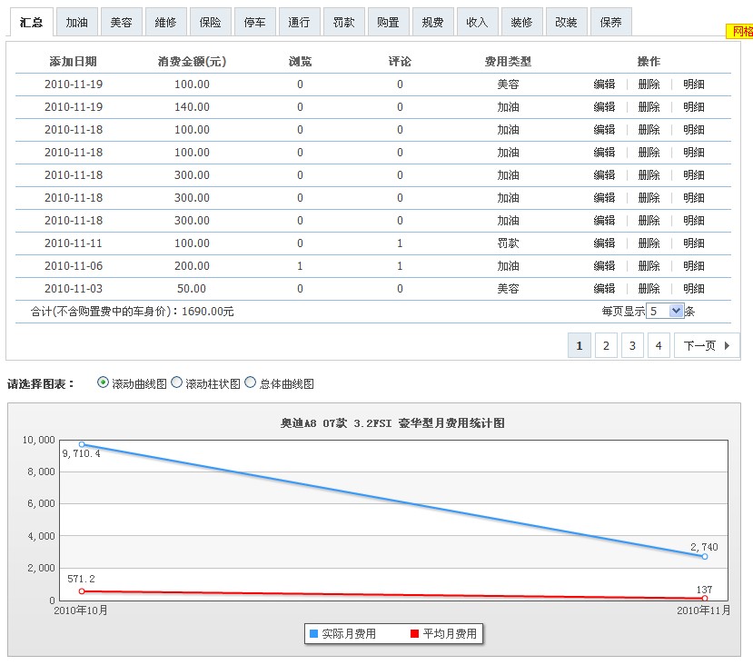Open the 购置 tab

(x=388, y=21)
